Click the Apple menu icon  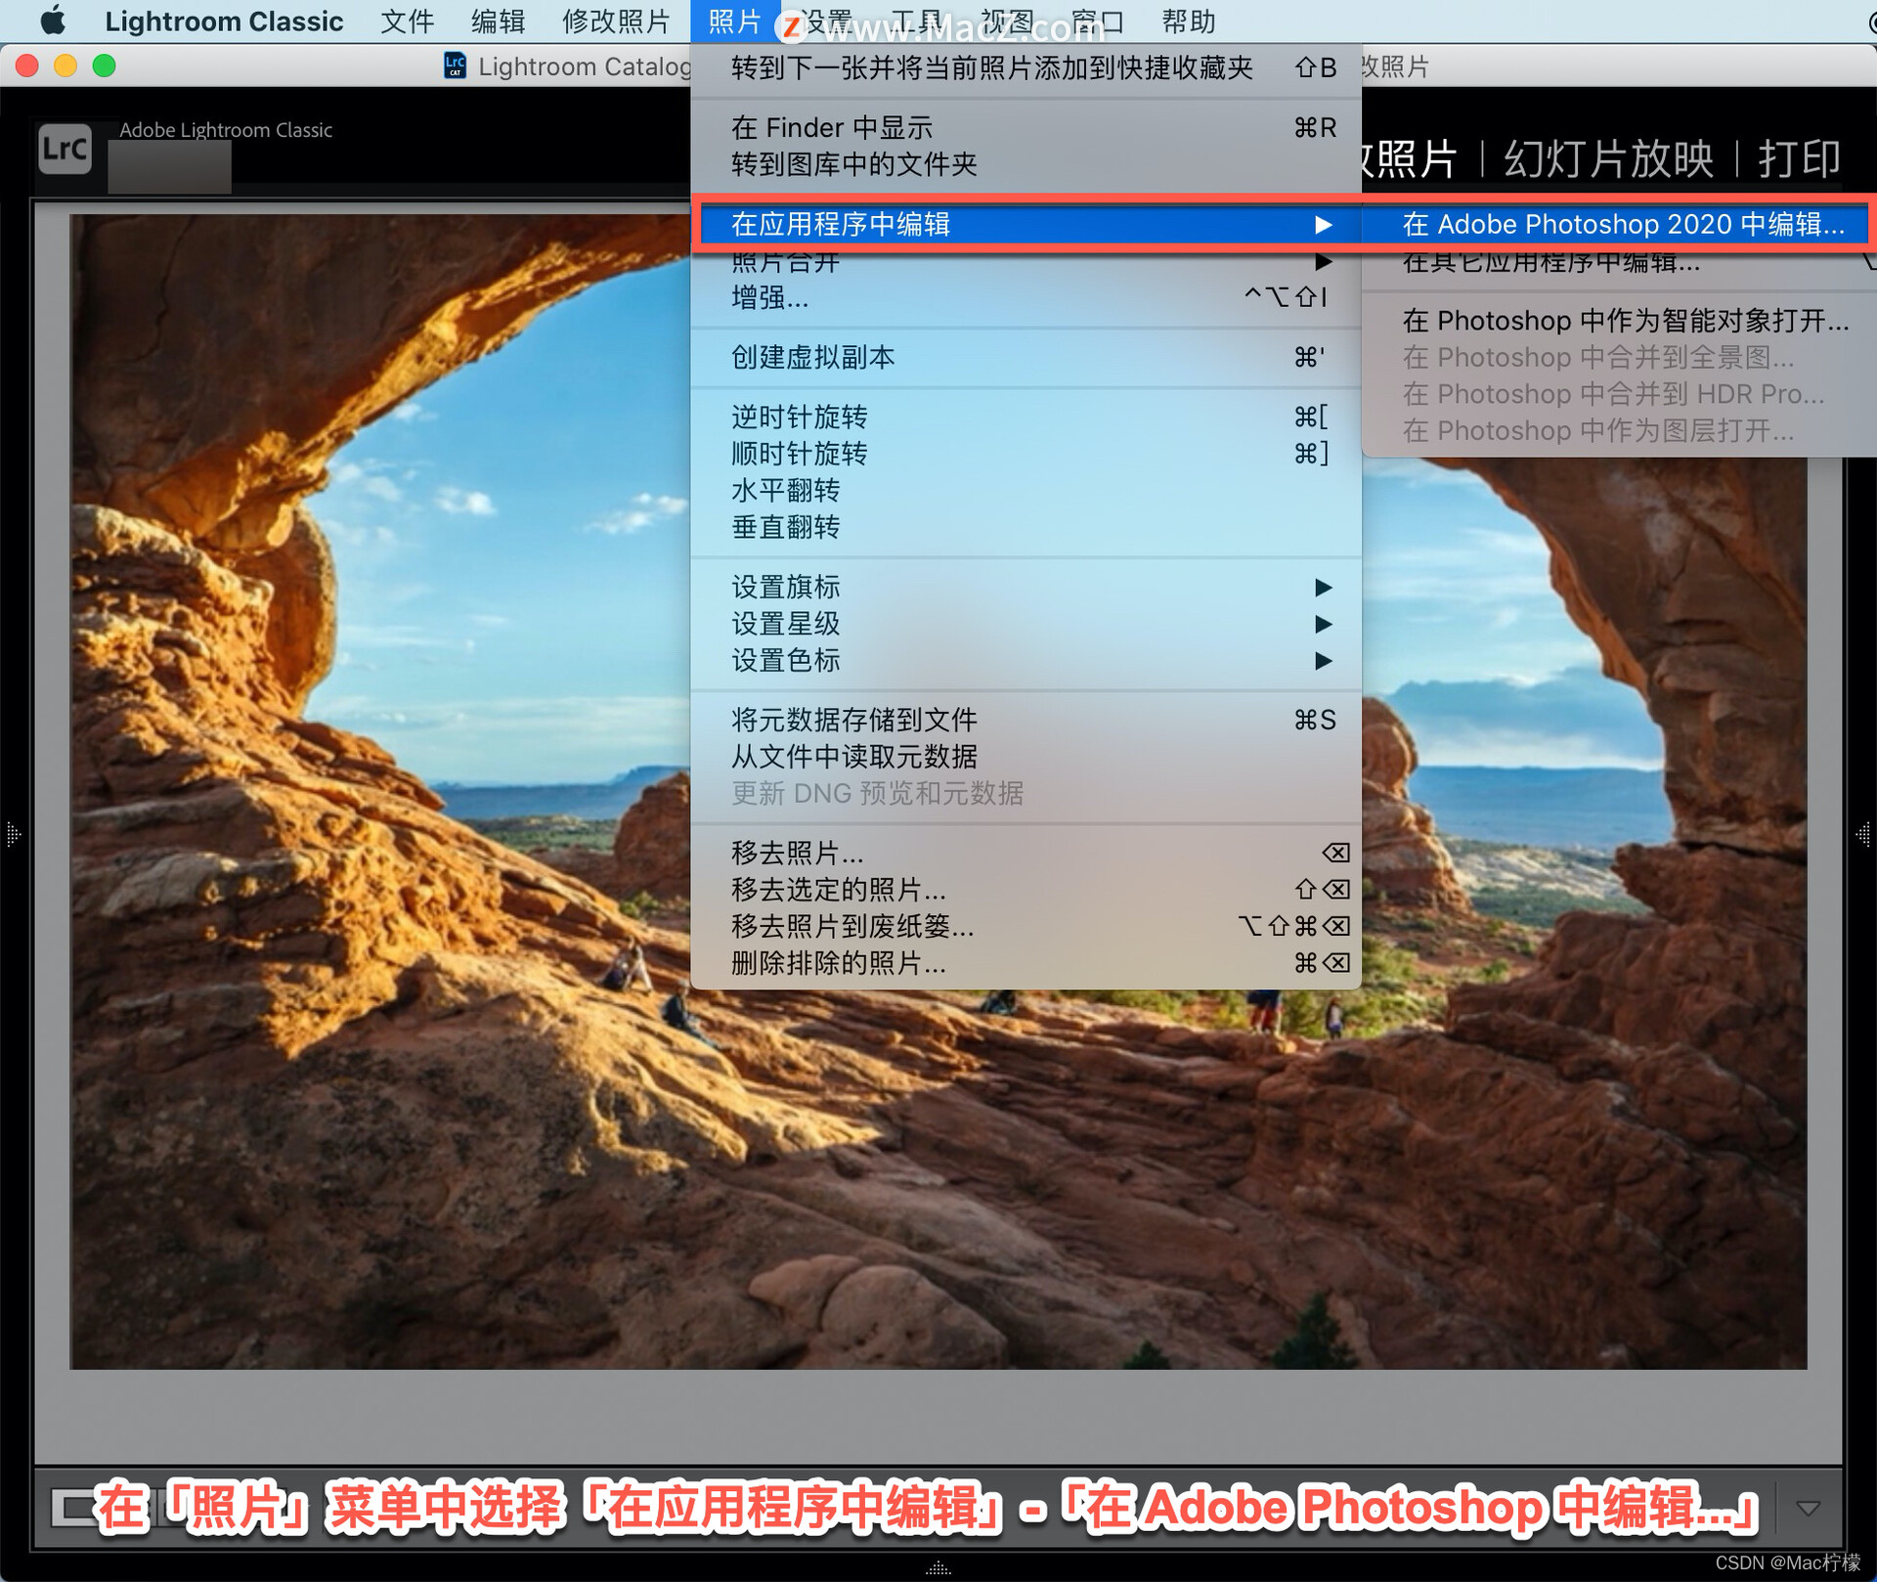click(x=53, y=21)
